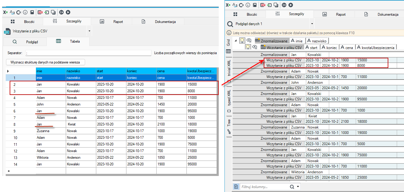
Task: Click the PDF export icon in right window toolbar
Action: click(x=263, y=5)
